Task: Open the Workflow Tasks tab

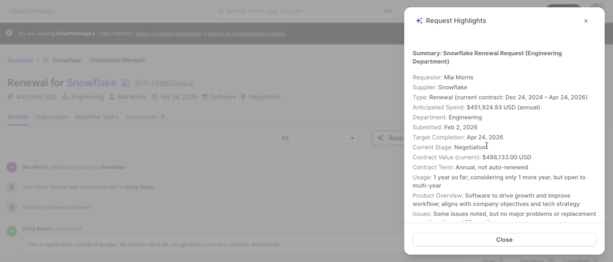Action: pos(96,117)
